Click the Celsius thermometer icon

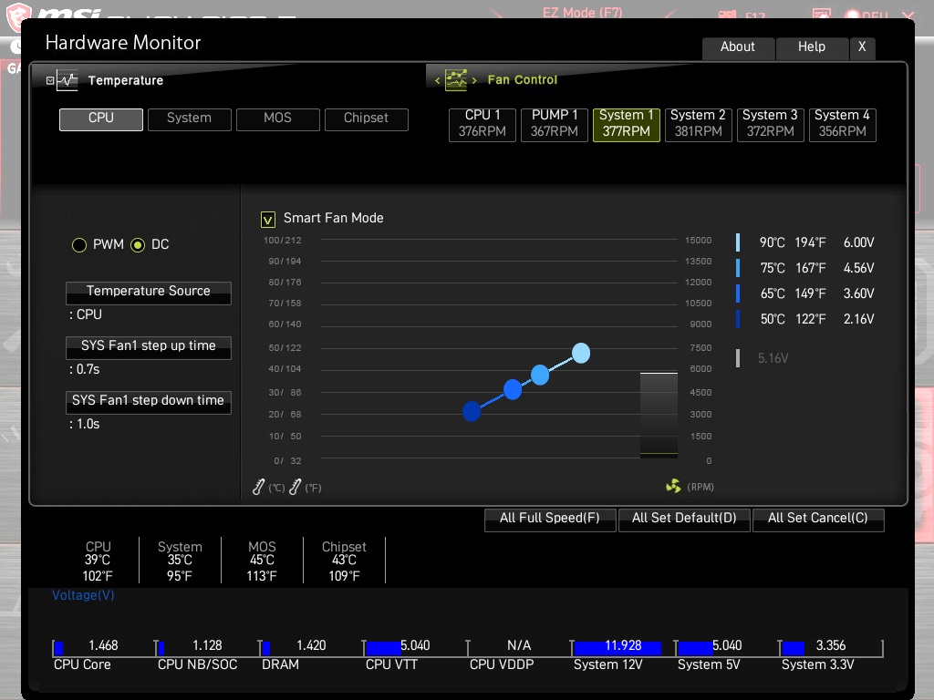[x=258, y=487]
